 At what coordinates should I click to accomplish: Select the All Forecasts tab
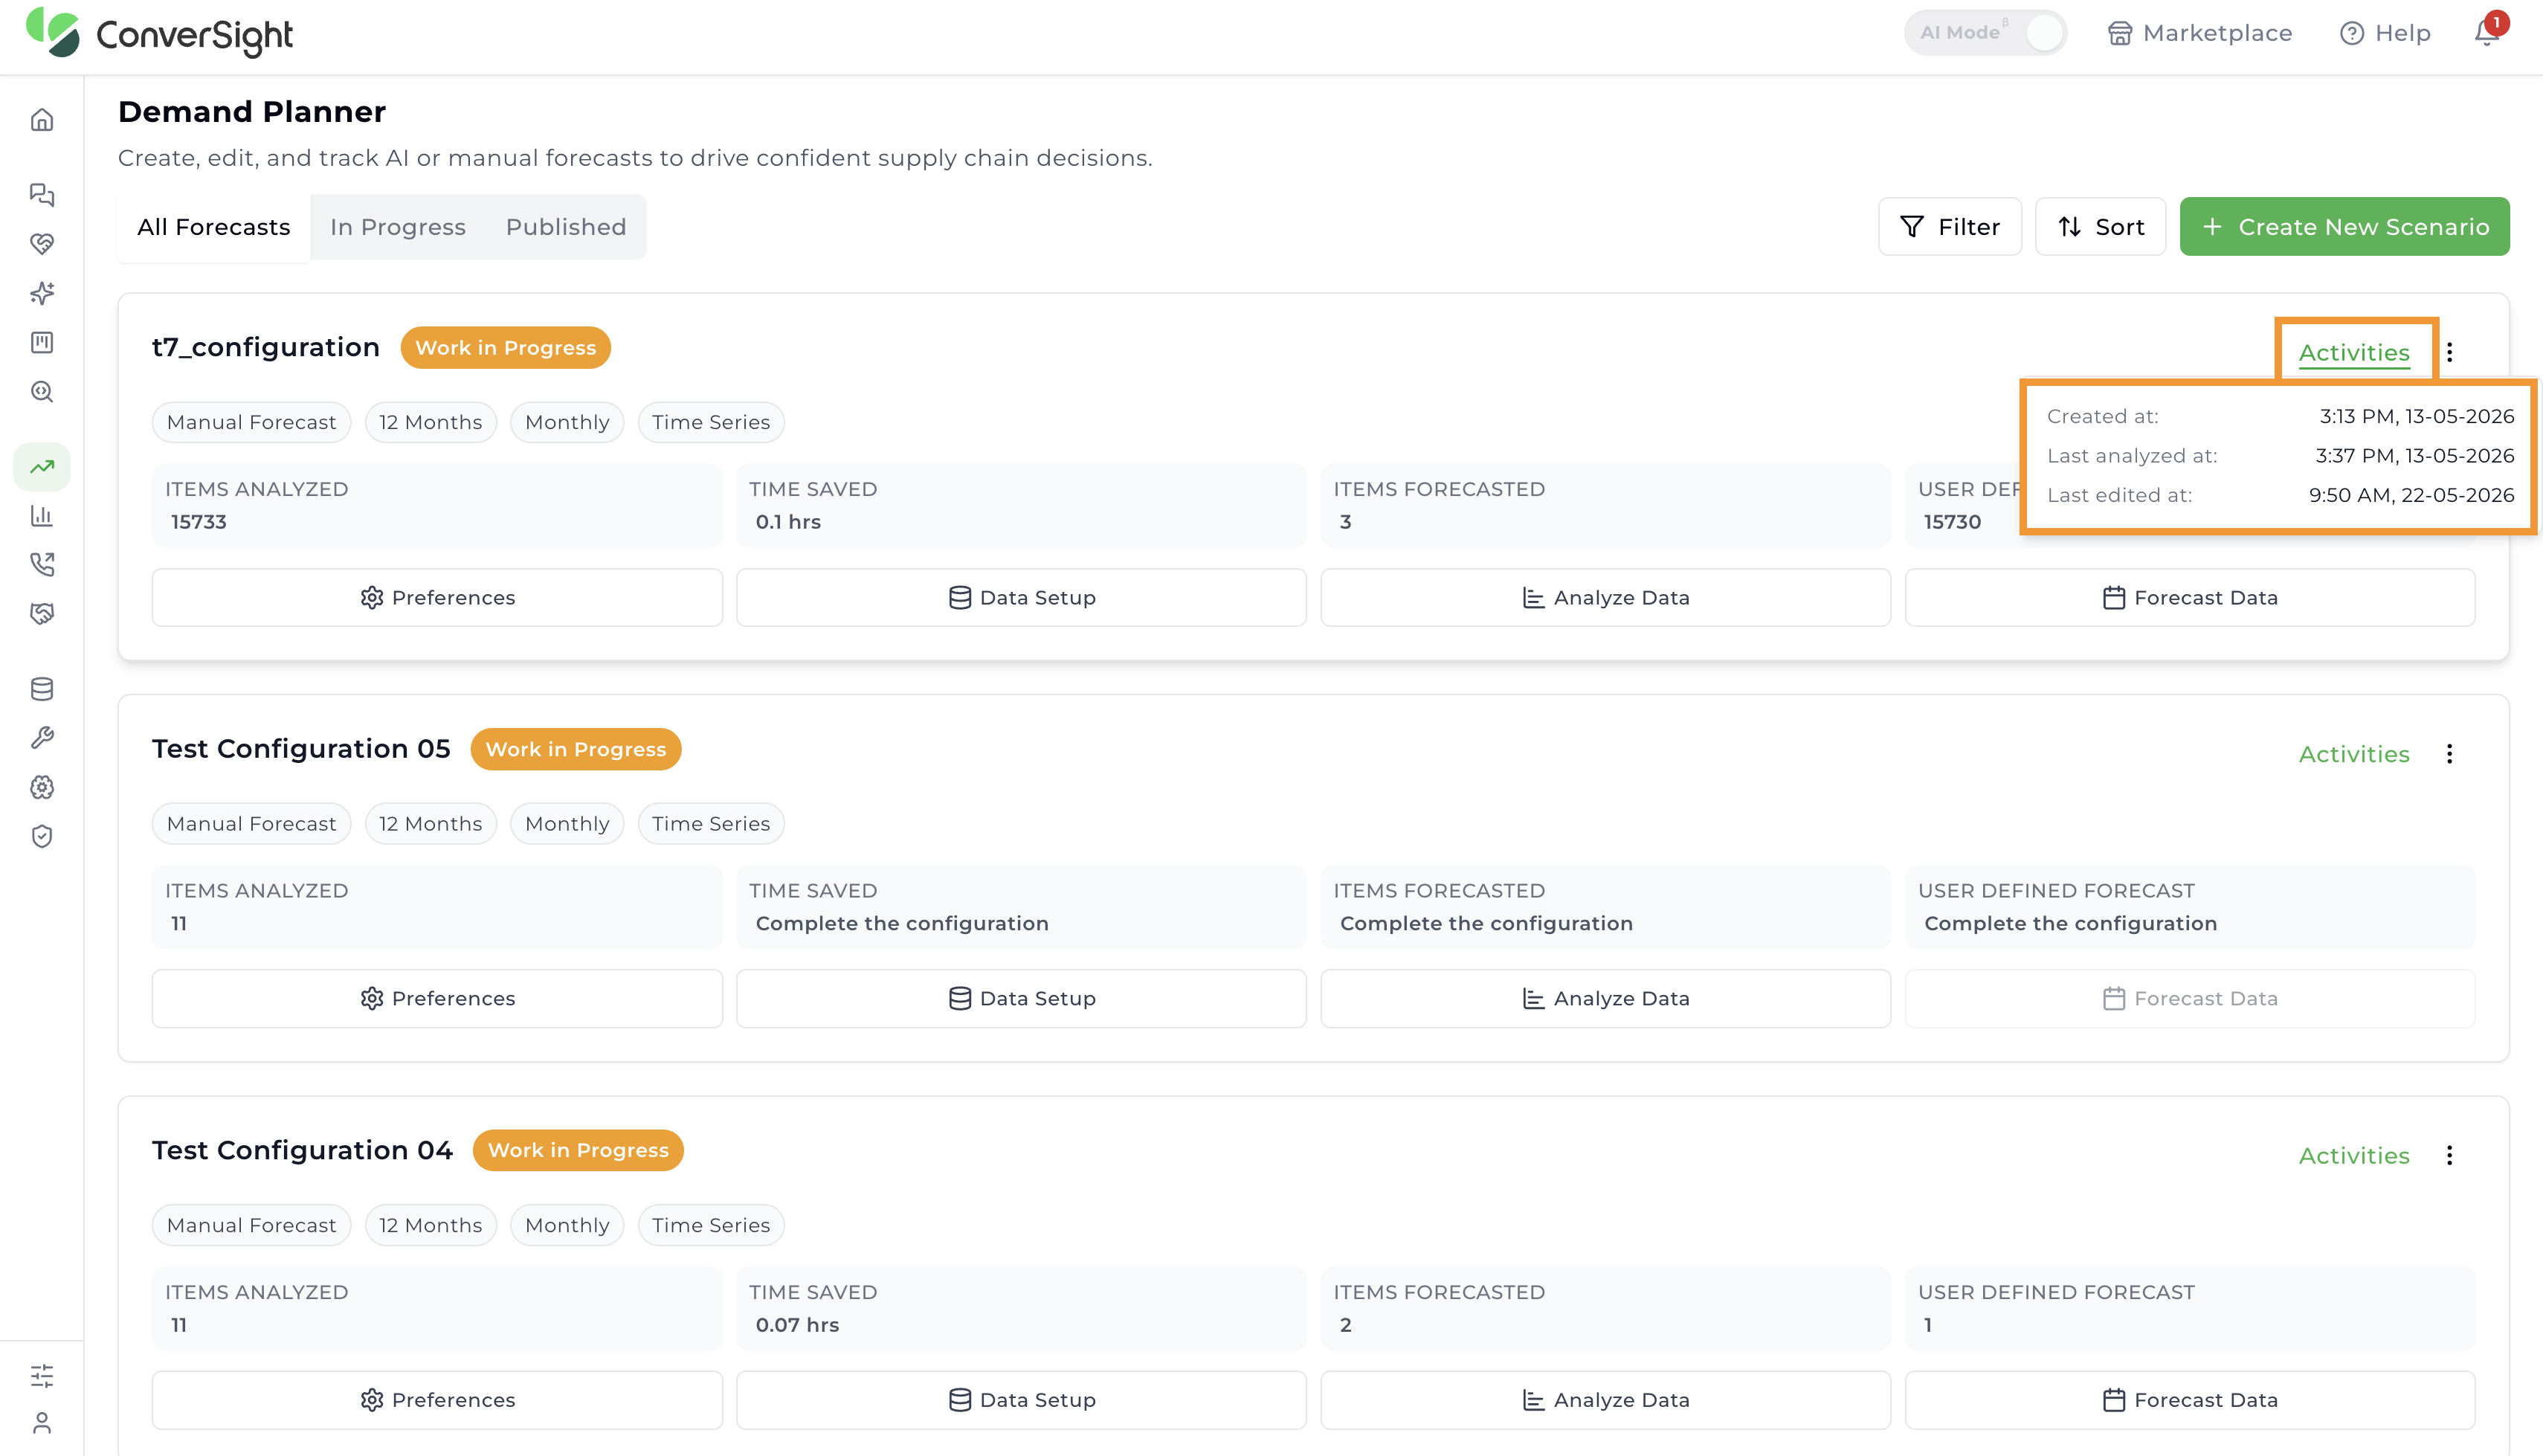214,227
